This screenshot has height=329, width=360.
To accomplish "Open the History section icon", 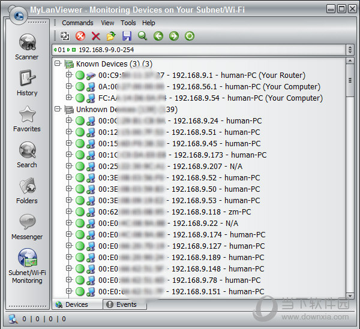I will (x=28, y=78).
